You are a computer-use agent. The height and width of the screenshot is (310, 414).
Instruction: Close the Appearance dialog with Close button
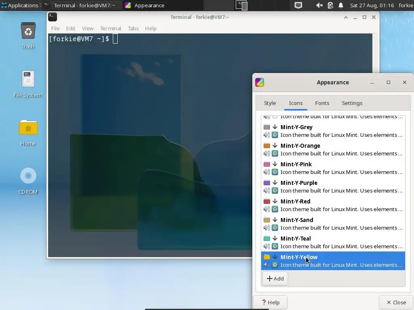pos(396,302)
